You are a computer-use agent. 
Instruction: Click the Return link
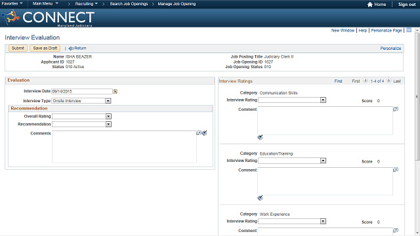pyautogui.click(x=77, y=48)
